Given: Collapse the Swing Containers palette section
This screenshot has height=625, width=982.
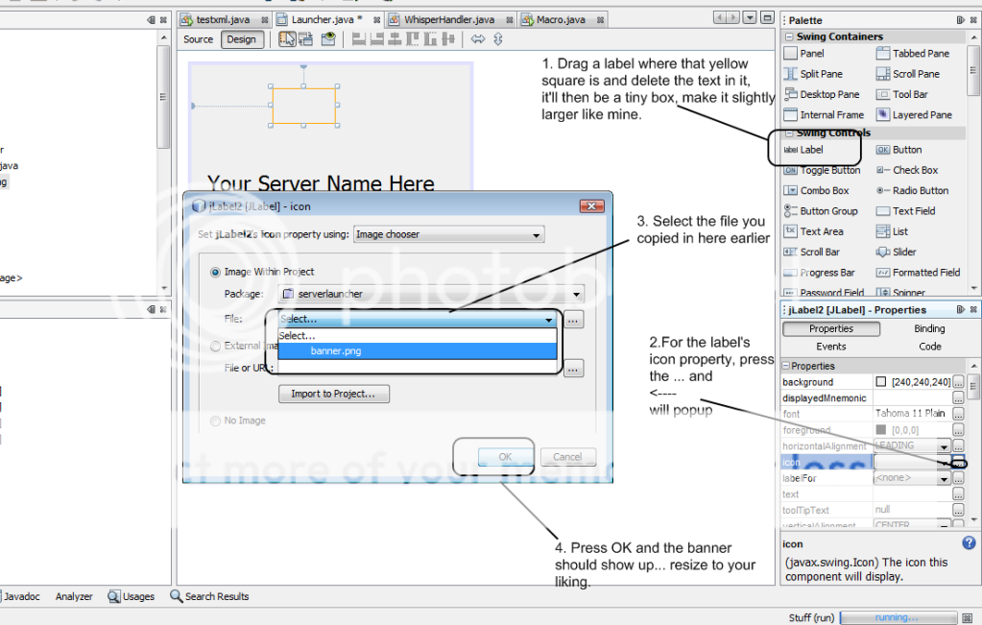Looking at the screenshot, I should [x=789, y=36].
